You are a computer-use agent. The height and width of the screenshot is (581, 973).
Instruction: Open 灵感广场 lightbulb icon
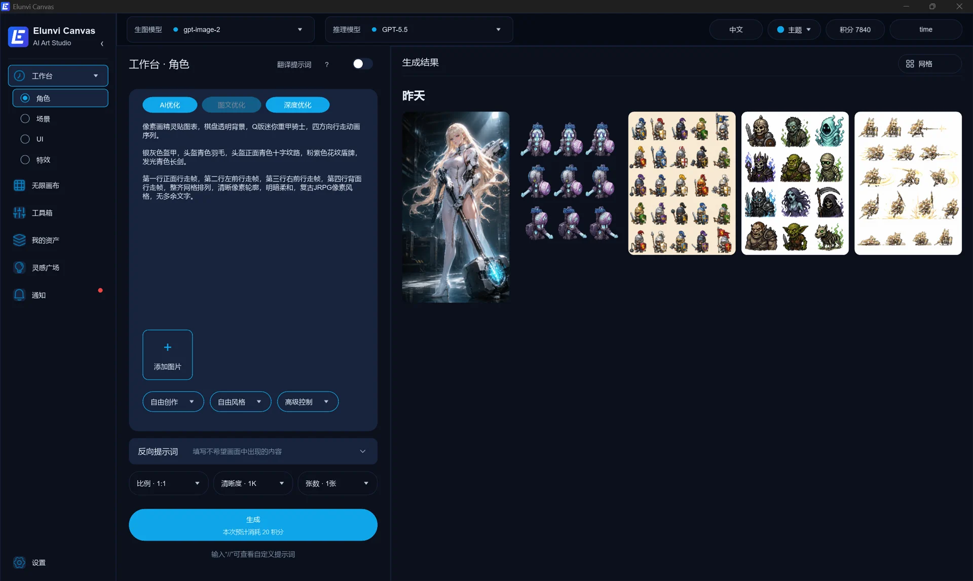[19, 268]
